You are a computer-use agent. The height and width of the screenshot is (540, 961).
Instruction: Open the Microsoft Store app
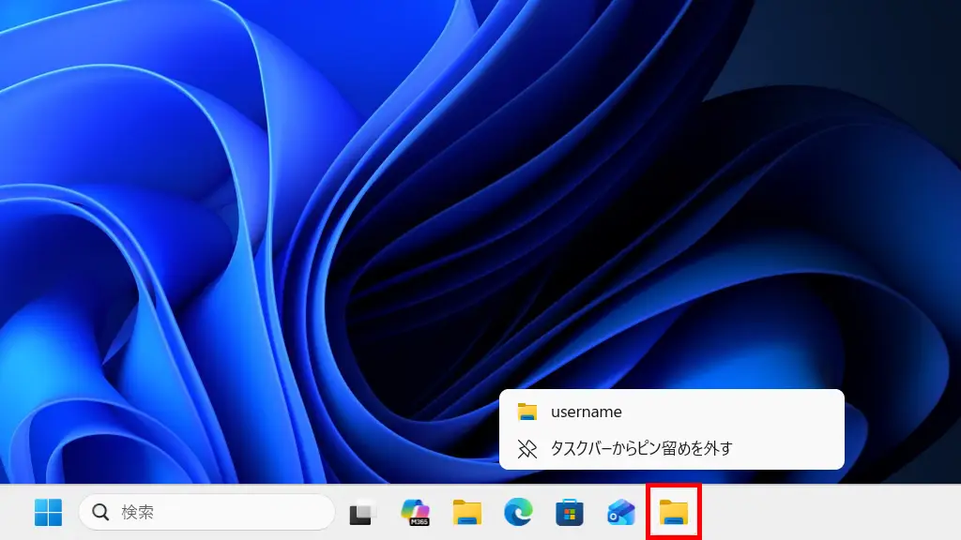pyautogui.click(x=570, y=512)
